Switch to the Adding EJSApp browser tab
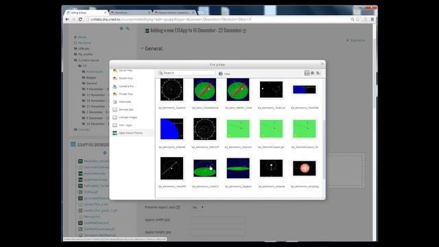Viewport: 439px width, 247px height. 87,12
